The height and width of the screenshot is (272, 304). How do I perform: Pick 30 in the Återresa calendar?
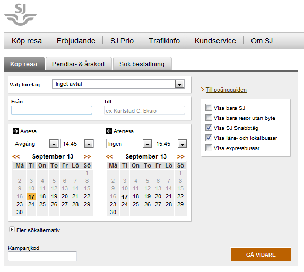coord(113,212)
